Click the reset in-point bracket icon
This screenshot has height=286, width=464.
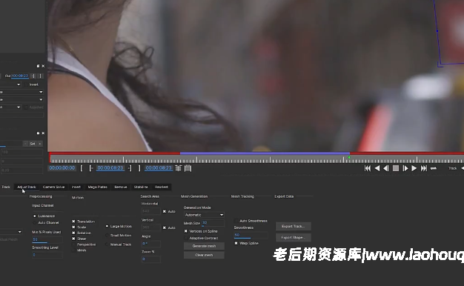pyautogui.click(x=82, y=168)
